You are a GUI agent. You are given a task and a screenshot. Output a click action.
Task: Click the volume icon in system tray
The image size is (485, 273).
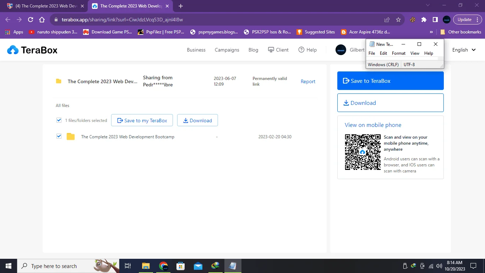pyautogui.click(x=439, y=266)
